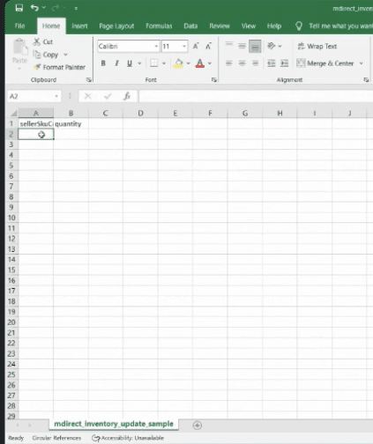Select the Format Painter tool
The image size is (373, 444).
[x=60, y=67]
